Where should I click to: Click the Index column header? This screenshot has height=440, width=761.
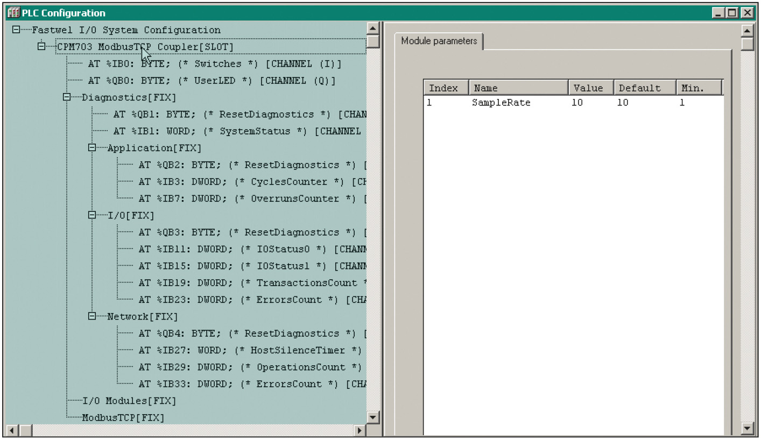point(446,88)
